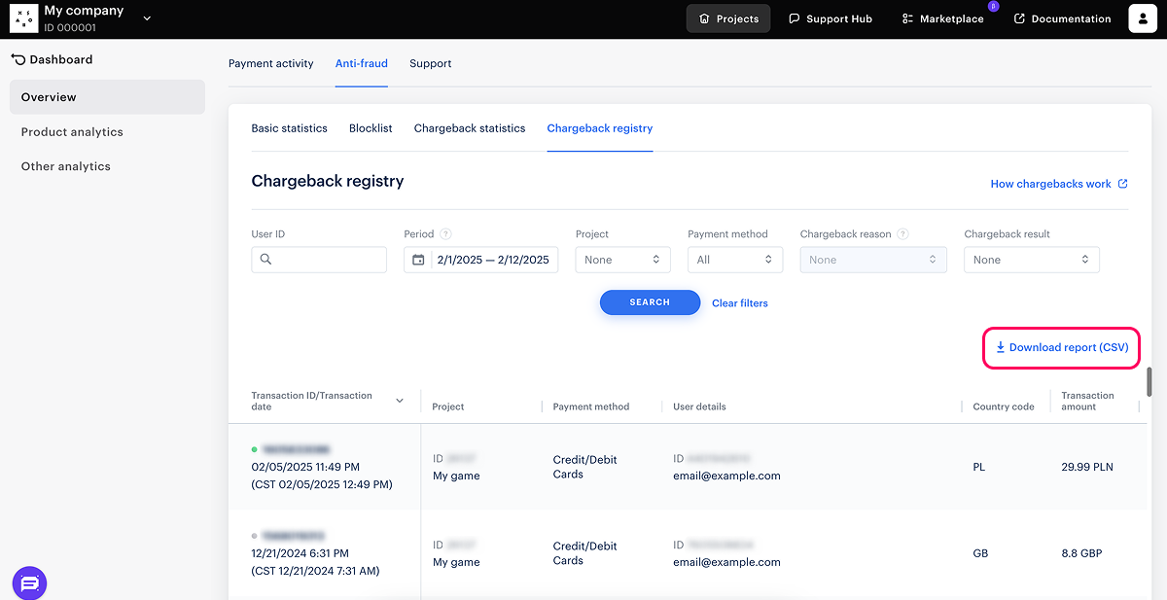
Task: Click the Dashboard back arrow icon
Action: tap(18, 59)
